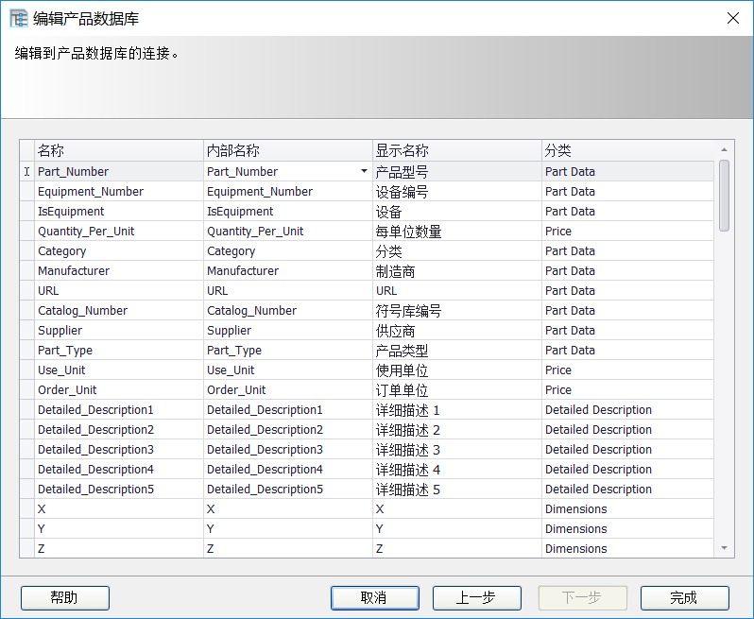
Task: Select the Part_Type name cell
Action: (x=119, y=351)
